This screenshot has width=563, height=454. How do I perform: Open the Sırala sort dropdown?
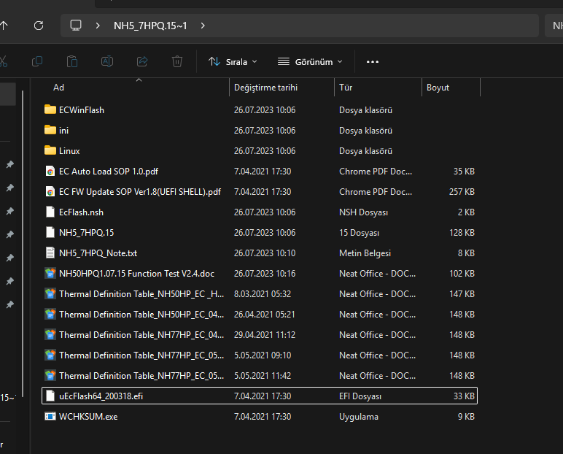(x=233, y=62)
